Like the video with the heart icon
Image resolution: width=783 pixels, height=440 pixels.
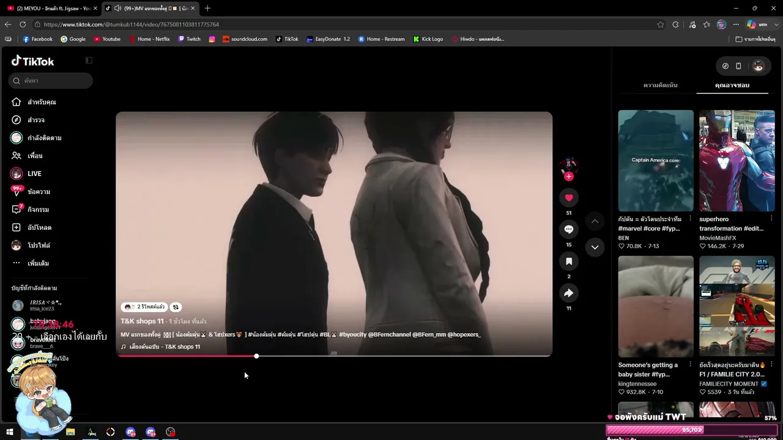pyautogui.click(x=569, y=197)
